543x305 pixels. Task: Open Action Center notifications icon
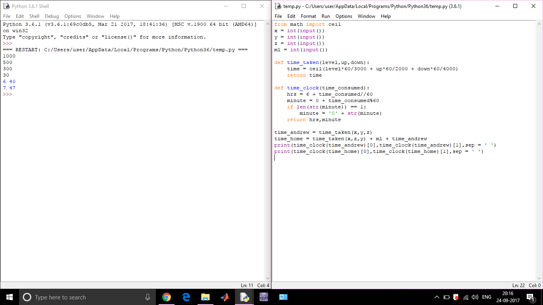pyautogui.click(x=530, y=297)
